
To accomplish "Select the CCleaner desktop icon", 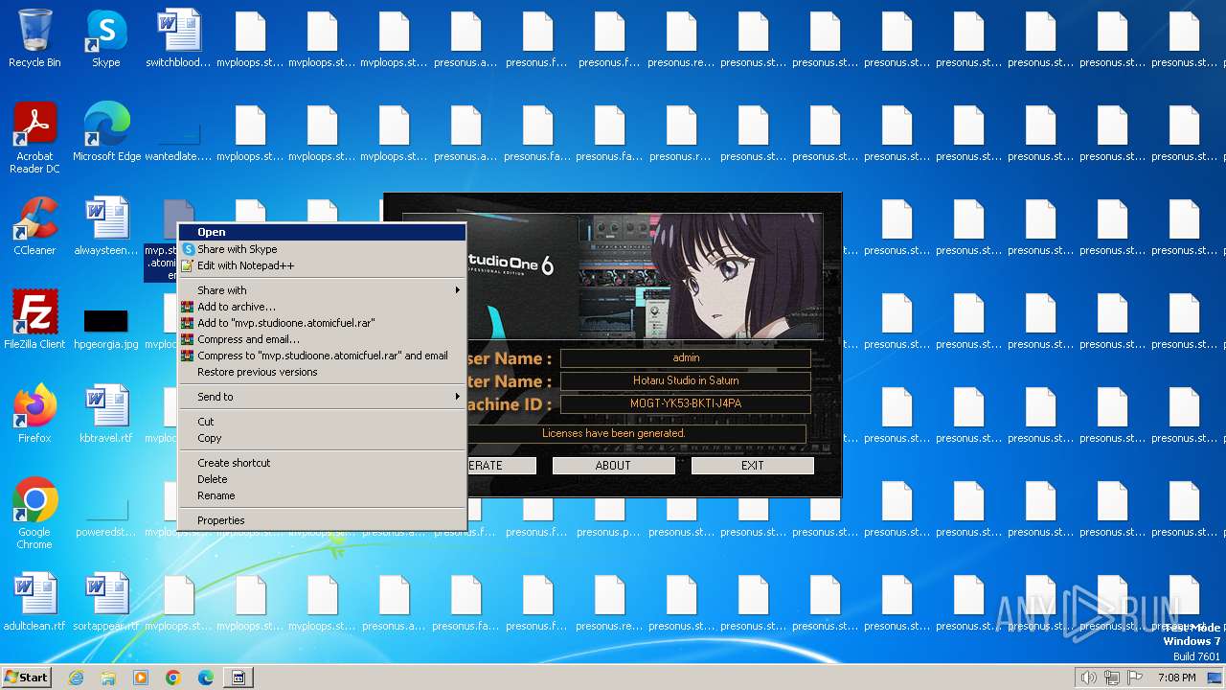I will [34, 227].
